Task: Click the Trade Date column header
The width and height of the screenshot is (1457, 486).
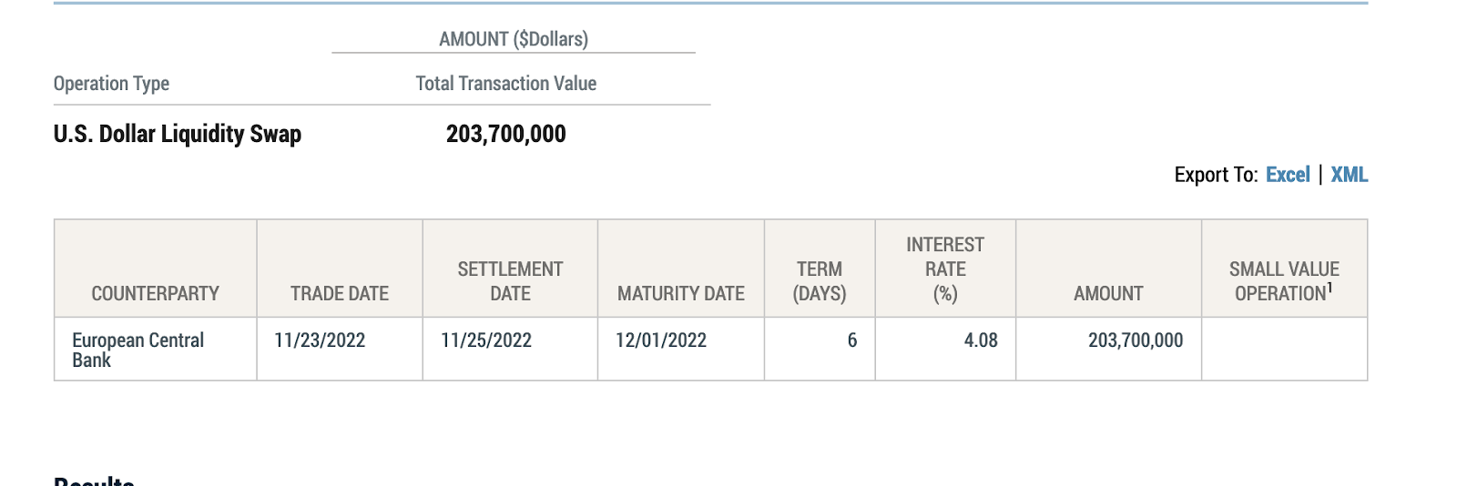Action: pyautogui.click(x=340, y=293)
